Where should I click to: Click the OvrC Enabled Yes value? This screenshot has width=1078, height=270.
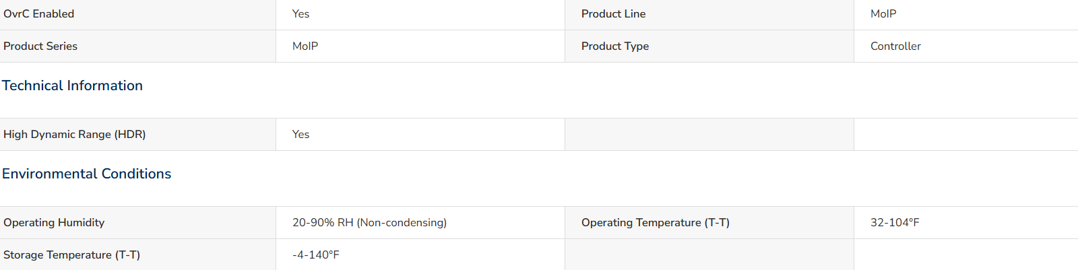point(300,14)
